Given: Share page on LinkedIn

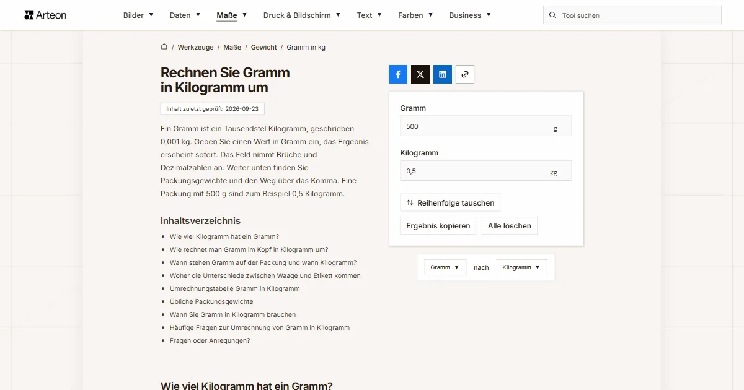Looking at the screenshot, I should pos(443,74).
